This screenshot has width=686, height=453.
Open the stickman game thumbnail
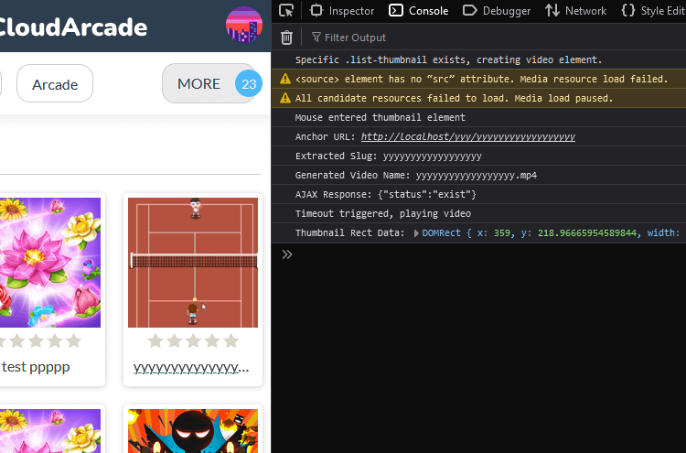coord(193,431)
